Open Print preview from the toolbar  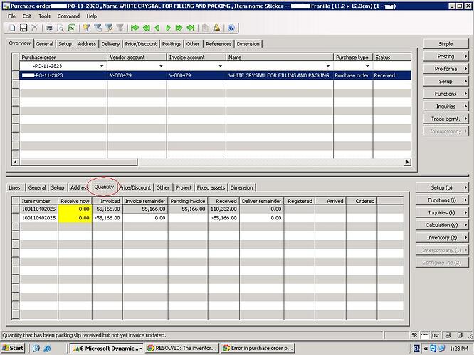point(60,28)
